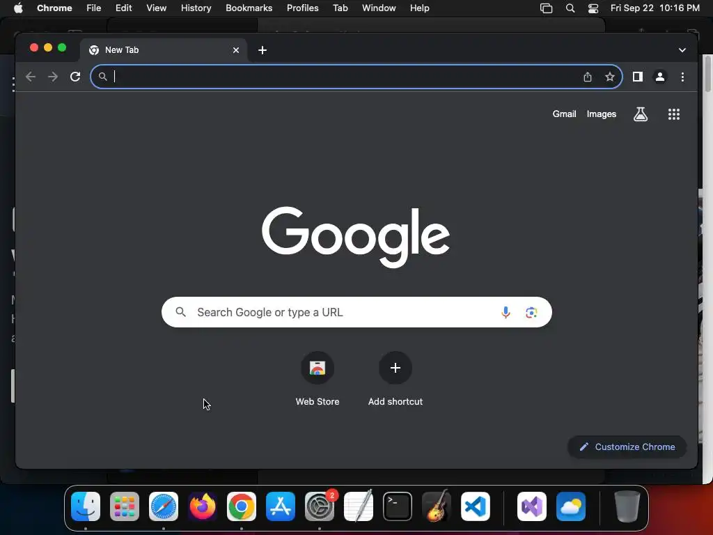The height and width of the screenshot is (535, 713).
Task: Go back with the back arrow
Action: (x=31, y=77)
